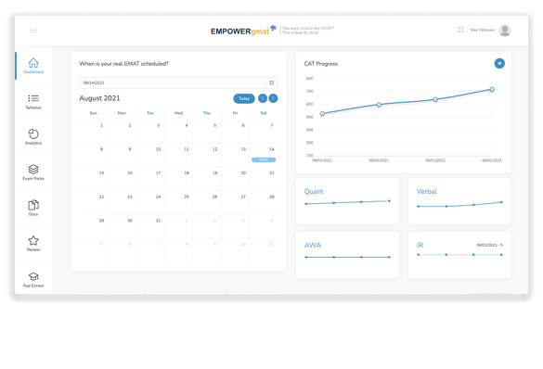Open the Docs icon in sidebar
Image resolution: width=543 pixels, height=369 pixels.
click(x=33, y=205)
